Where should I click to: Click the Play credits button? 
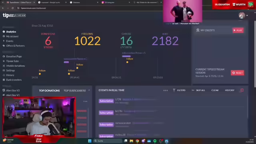(x=238, y=30)
